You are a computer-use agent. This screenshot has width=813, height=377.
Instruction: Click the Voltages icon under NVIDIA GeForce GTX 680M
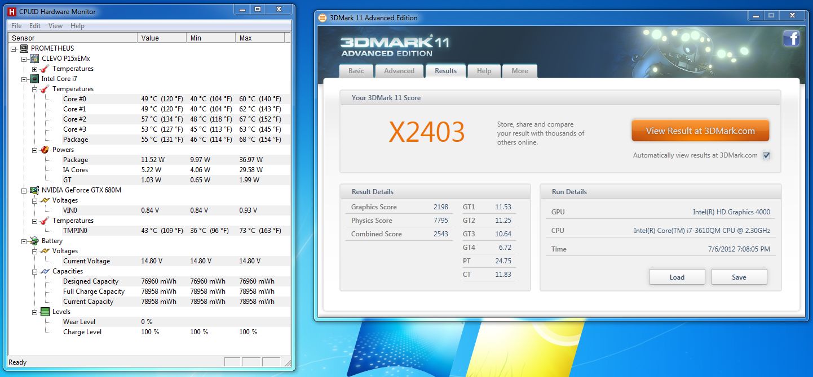tap(45, 200)
